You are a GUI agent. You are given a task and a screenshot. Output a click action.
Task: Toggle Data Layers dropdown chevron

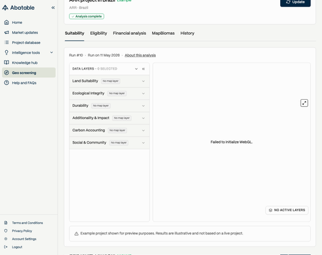(x=136, y=69)
